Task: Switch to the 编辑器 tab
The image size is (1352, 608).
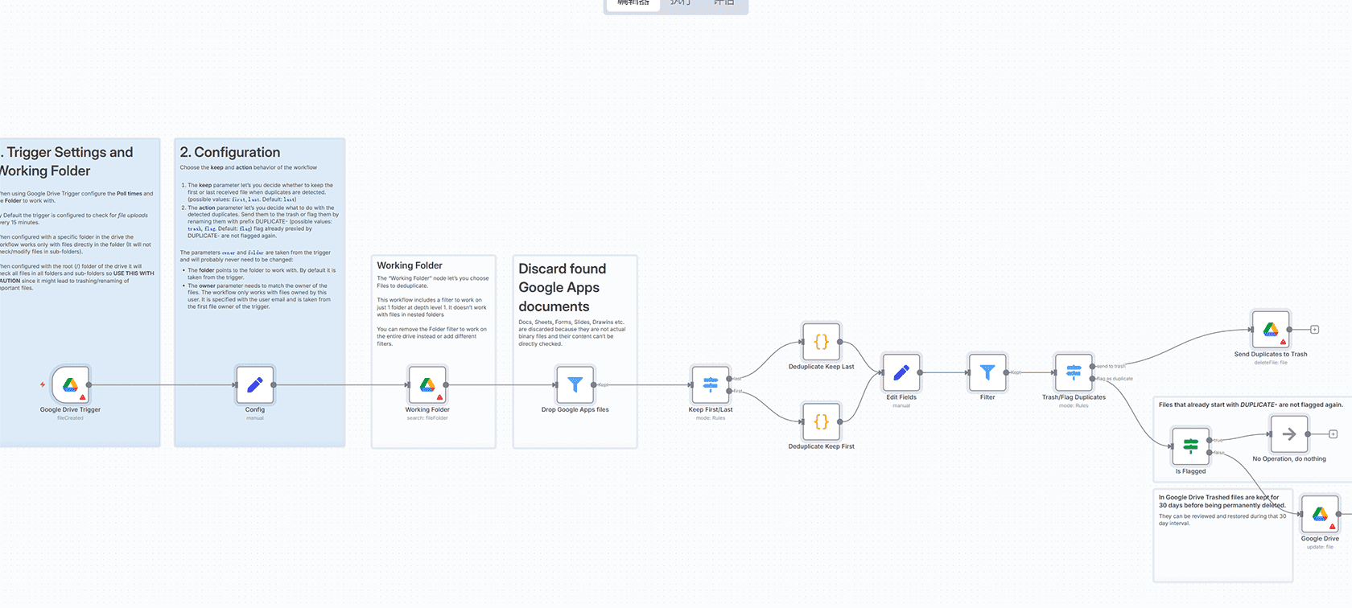Action: point(633,3)
